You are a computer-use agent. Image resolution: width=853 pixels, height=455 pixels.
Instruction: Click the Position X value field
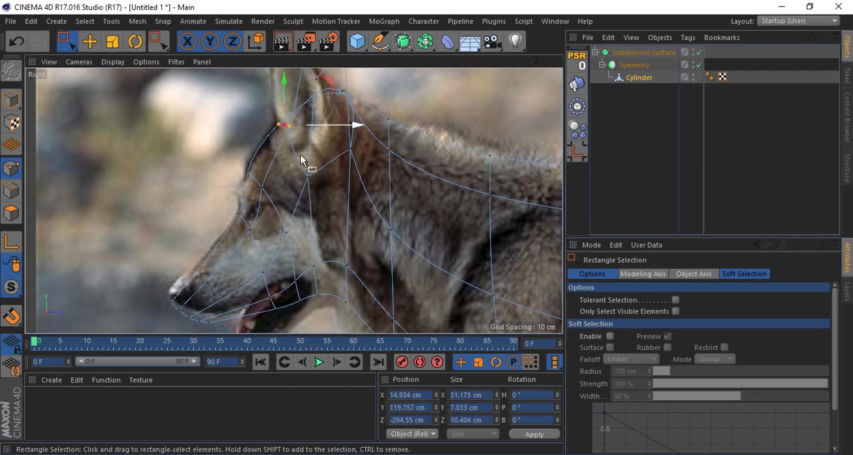(x=409, y=395)
